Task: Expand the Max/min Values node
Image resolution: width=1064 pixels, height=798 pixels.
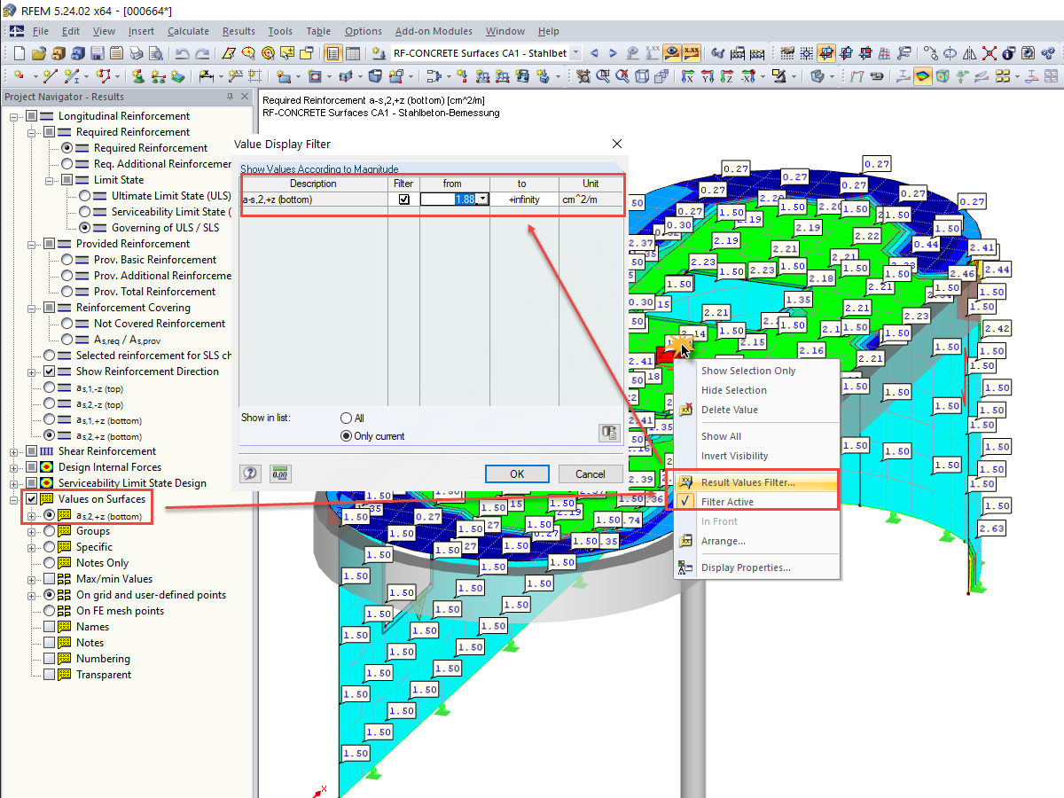Action: (31, 579)
